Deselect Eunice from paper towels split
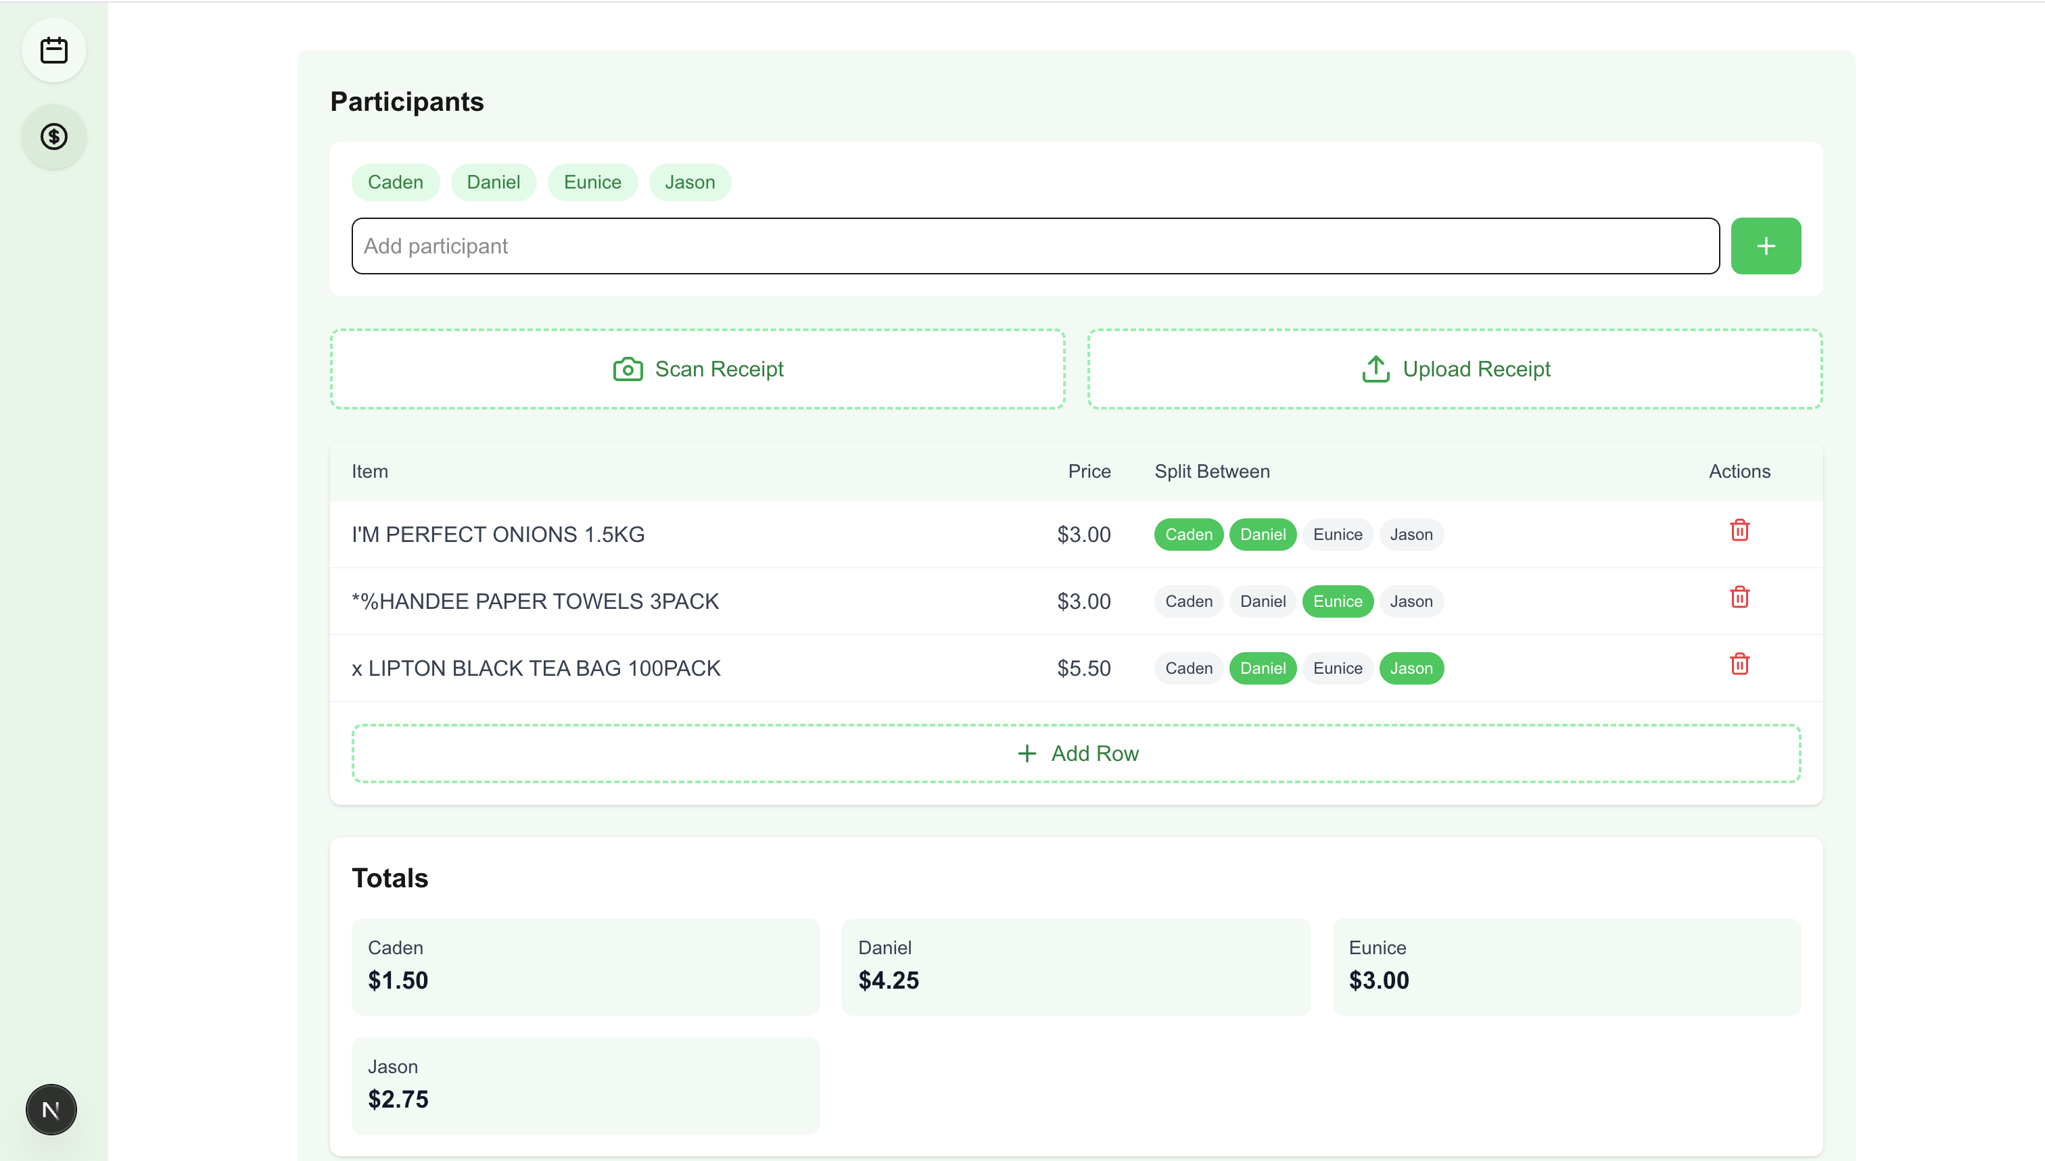Viewport: 2045px width, 1161px height. 1337,601
